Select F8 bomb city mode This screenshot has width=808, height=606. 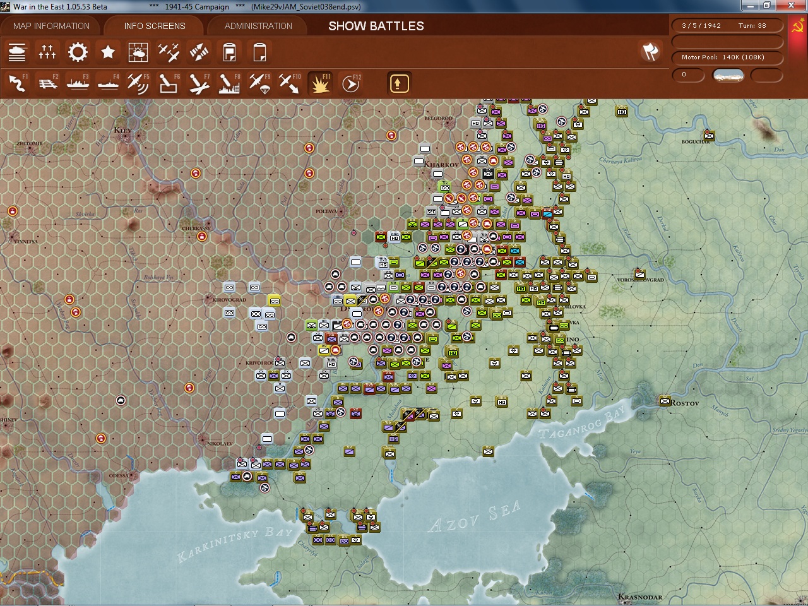tap(229, 83)
